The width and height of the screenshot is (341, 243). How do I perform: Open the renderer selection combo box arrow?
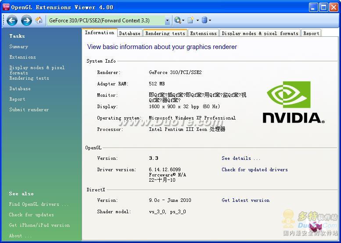[x=167, y=21]
